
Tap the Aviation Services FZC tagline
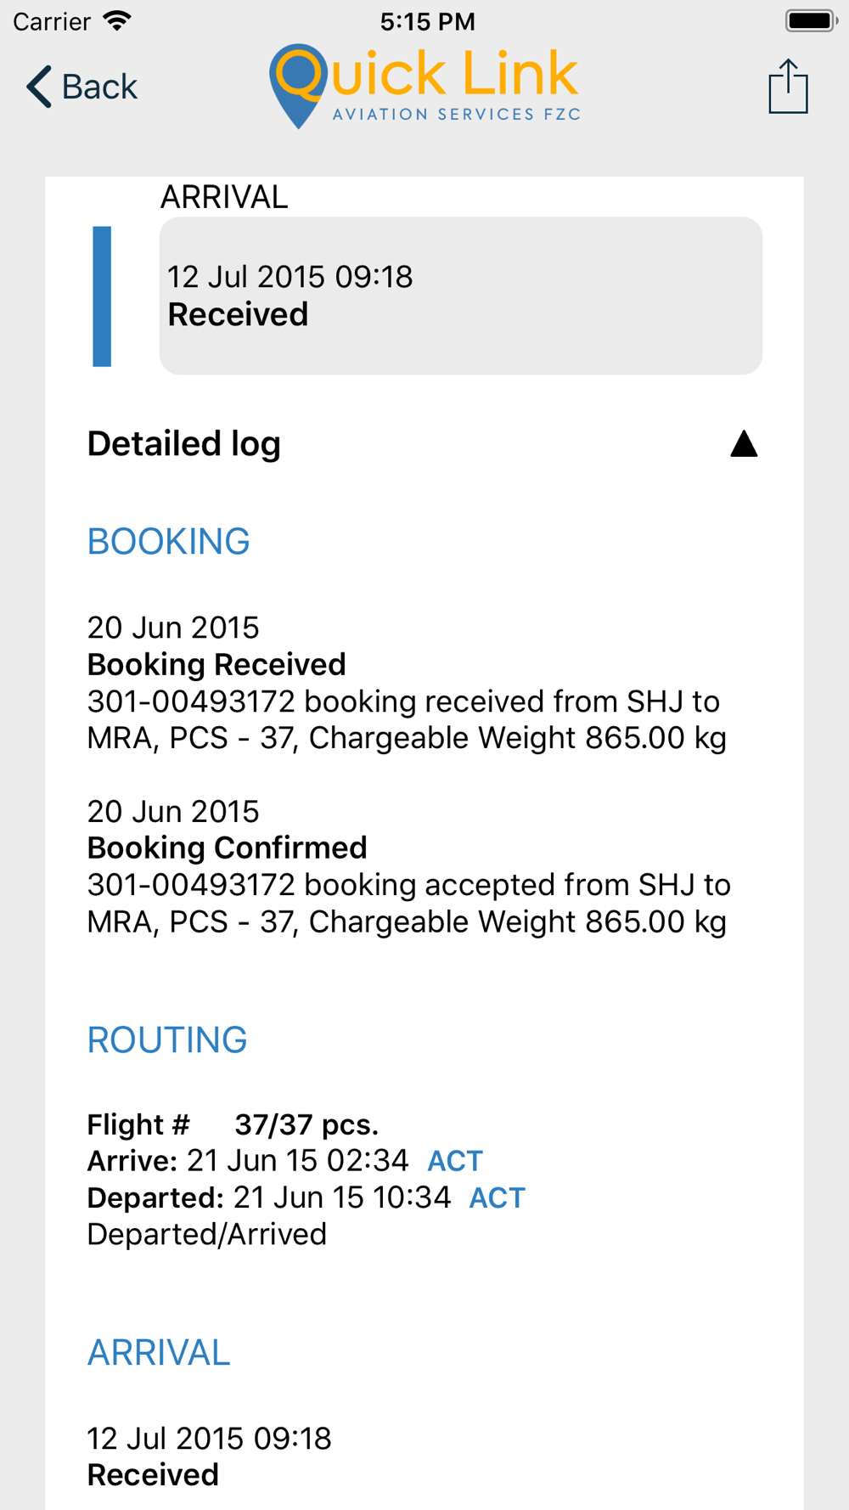pos(457,114)
